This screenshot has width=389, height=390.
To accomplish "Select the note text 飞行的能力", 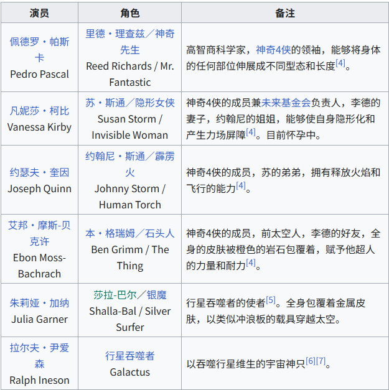I will pyautogui.click(x=211, y=188).
